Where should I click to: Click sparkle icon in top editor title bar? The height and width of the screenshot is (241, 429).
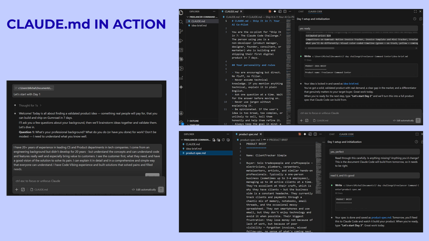click(x=275, y=12)
